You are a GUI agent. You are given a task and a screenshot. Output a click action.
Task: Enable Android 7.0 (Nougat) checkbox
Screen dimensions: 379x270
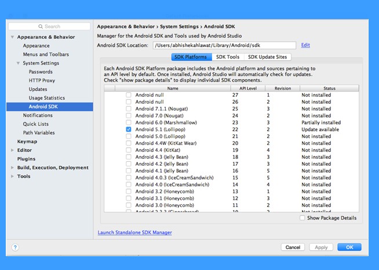tap(129, 115)
